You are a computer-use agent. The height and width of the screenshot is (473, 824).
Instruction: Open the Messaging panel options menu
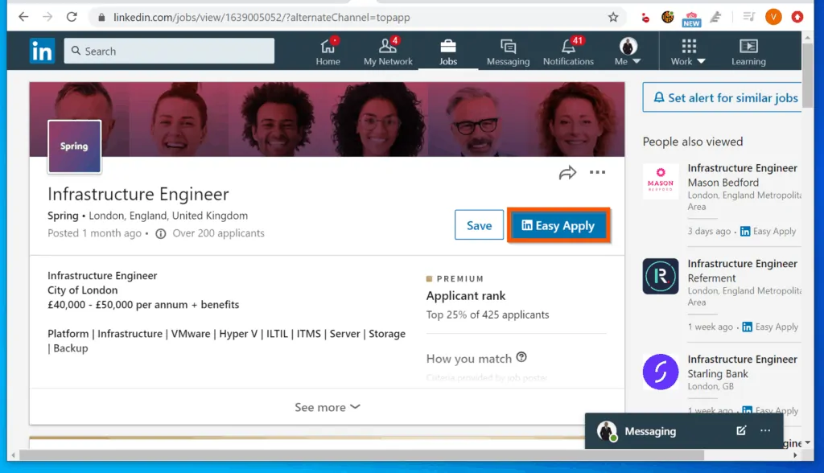[x=765, y=431]
